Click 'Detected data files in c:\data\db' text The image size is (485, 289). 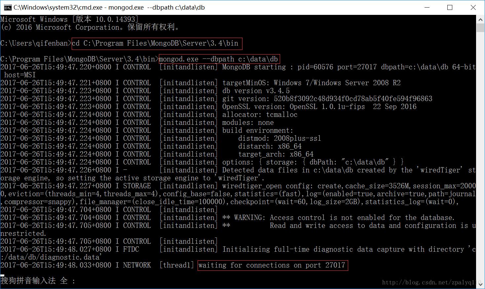click(x=288, y=170)
